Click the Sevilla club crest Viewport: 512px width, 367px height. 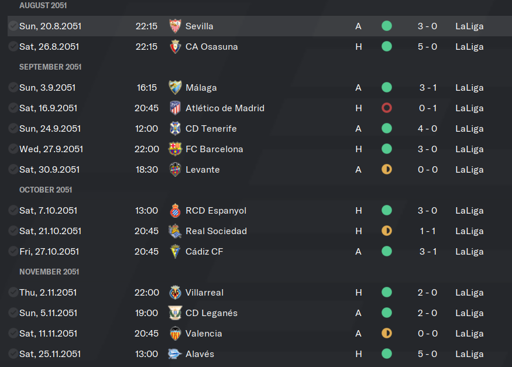(x=176, y=26)
